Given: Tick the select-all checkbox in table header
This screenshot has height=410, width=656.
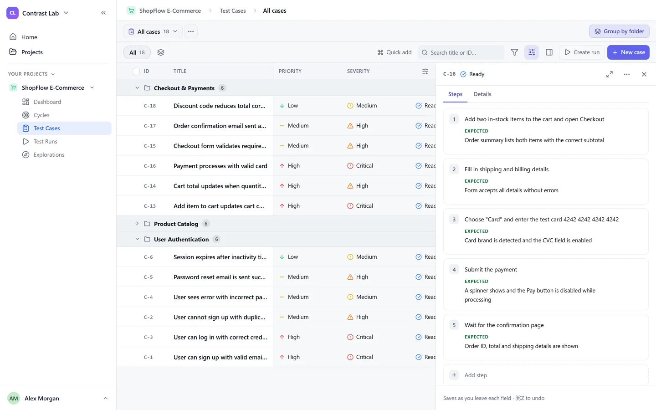Looking at the screenshot, I should (x=136, y=71).
